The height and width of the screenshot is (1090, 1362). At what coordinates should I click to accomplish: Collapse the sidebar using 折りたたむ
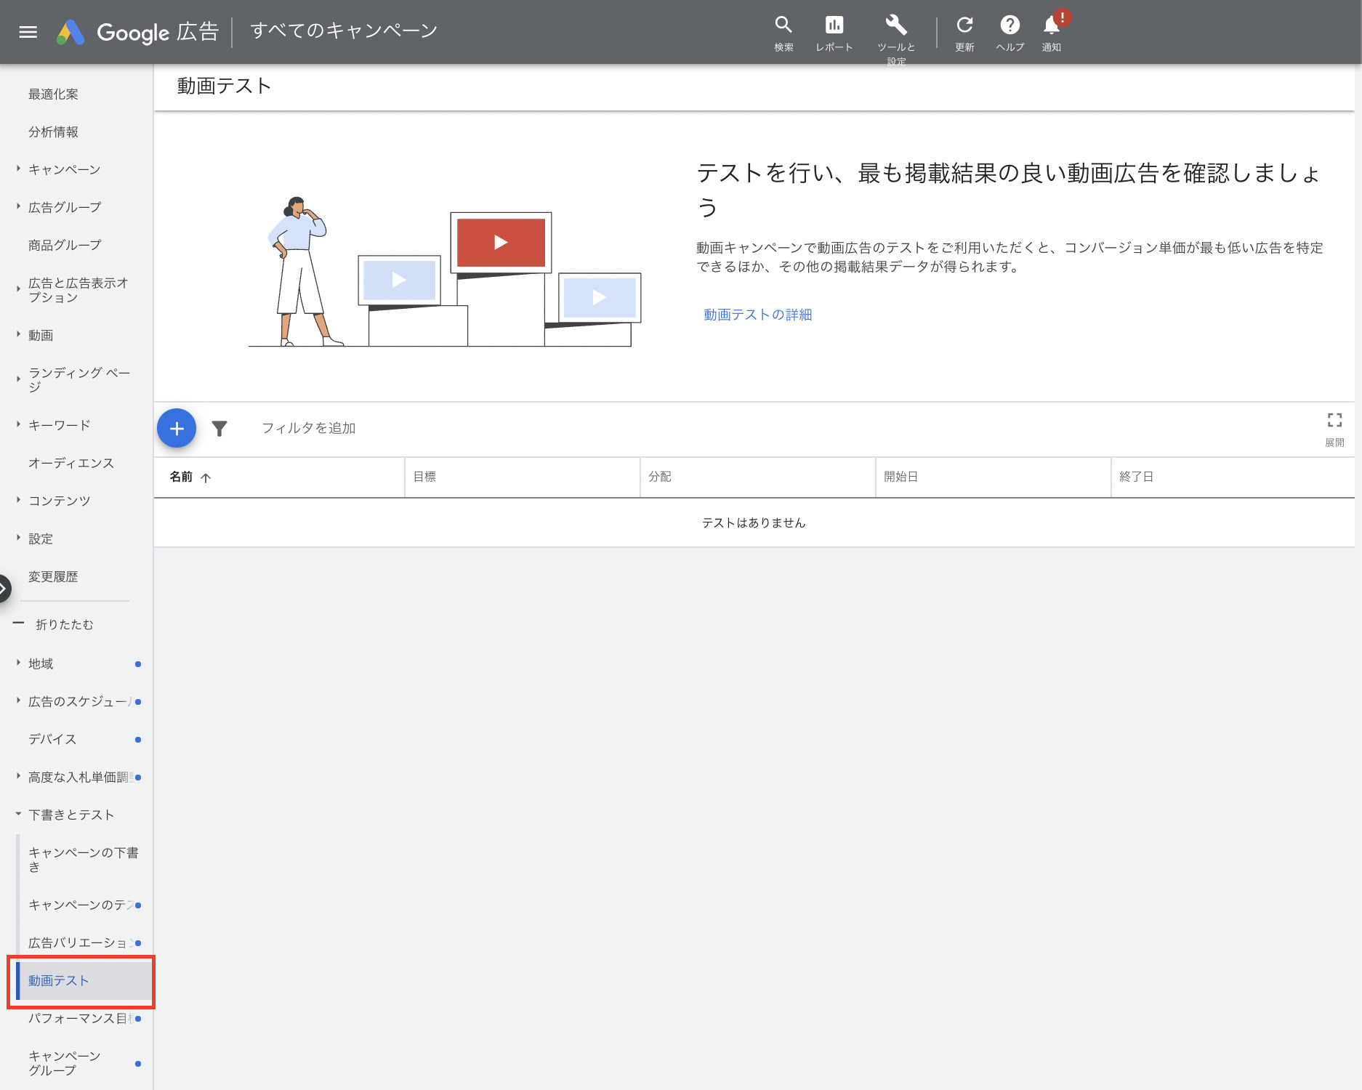point(64,625)
